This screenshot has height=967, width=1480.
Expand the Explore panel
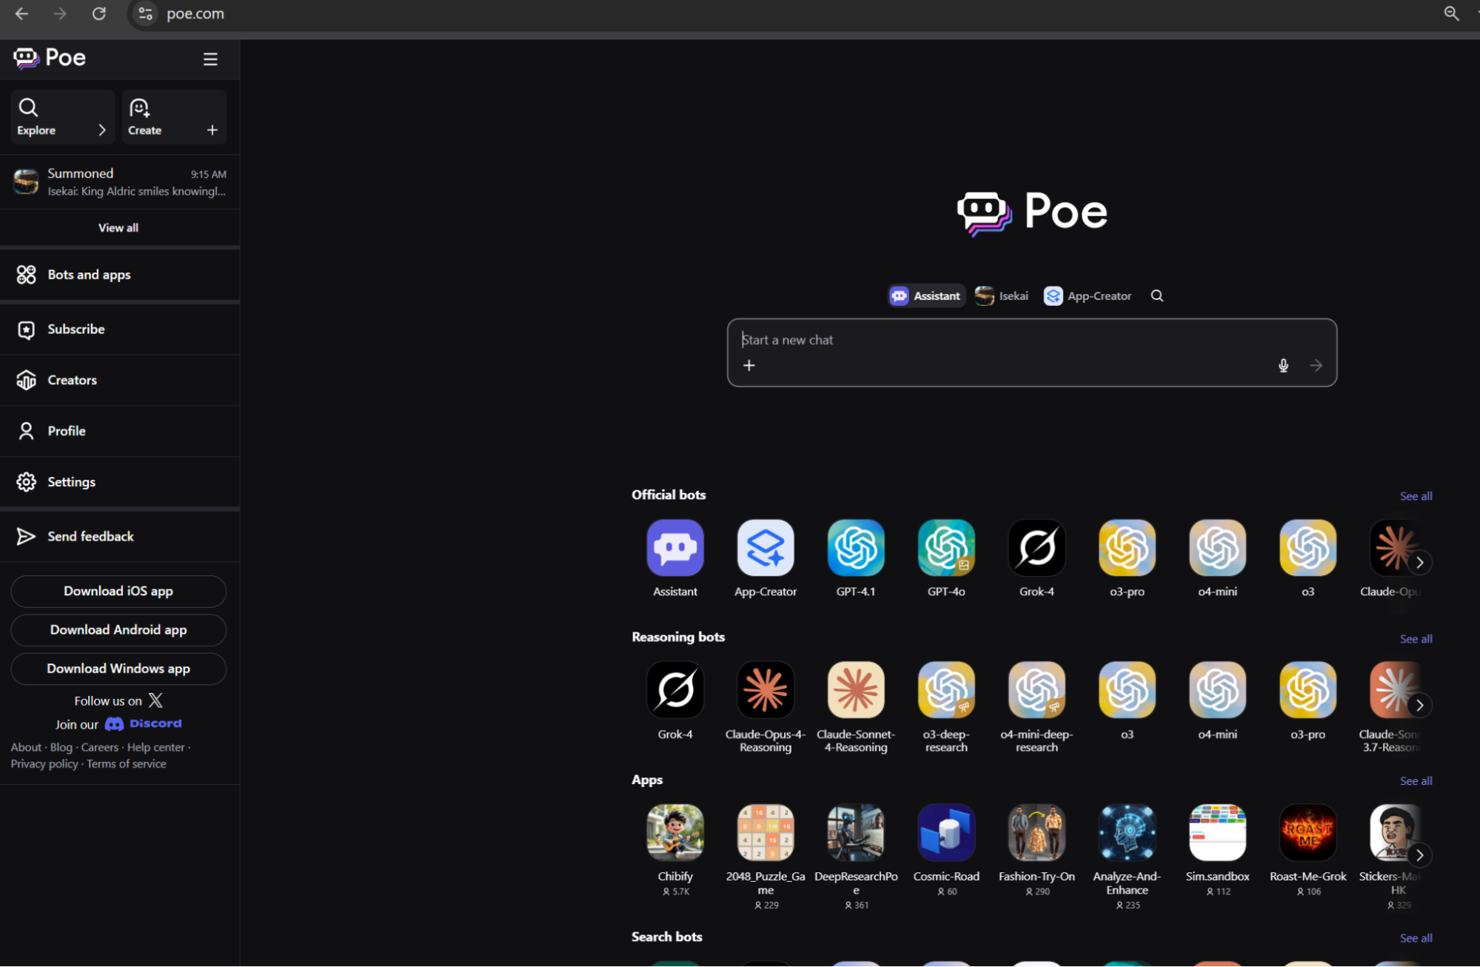coord(62,117)
